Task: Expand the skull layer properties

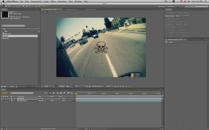Action: [x=10, y=98]
